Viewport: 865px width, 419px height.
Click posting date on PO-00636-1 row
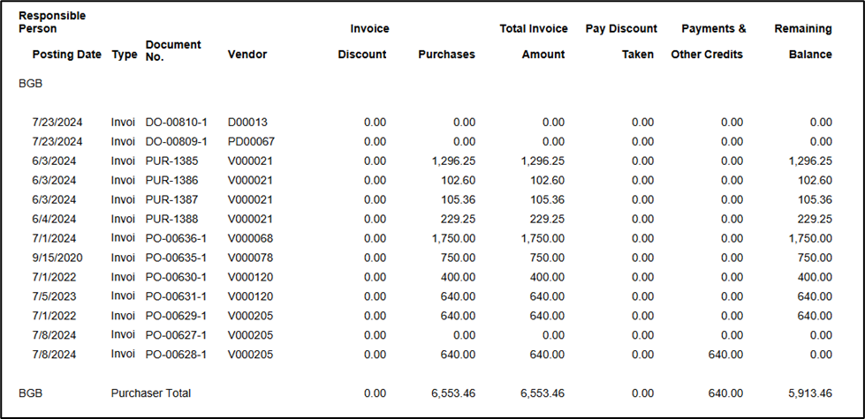tap(54, 238)
